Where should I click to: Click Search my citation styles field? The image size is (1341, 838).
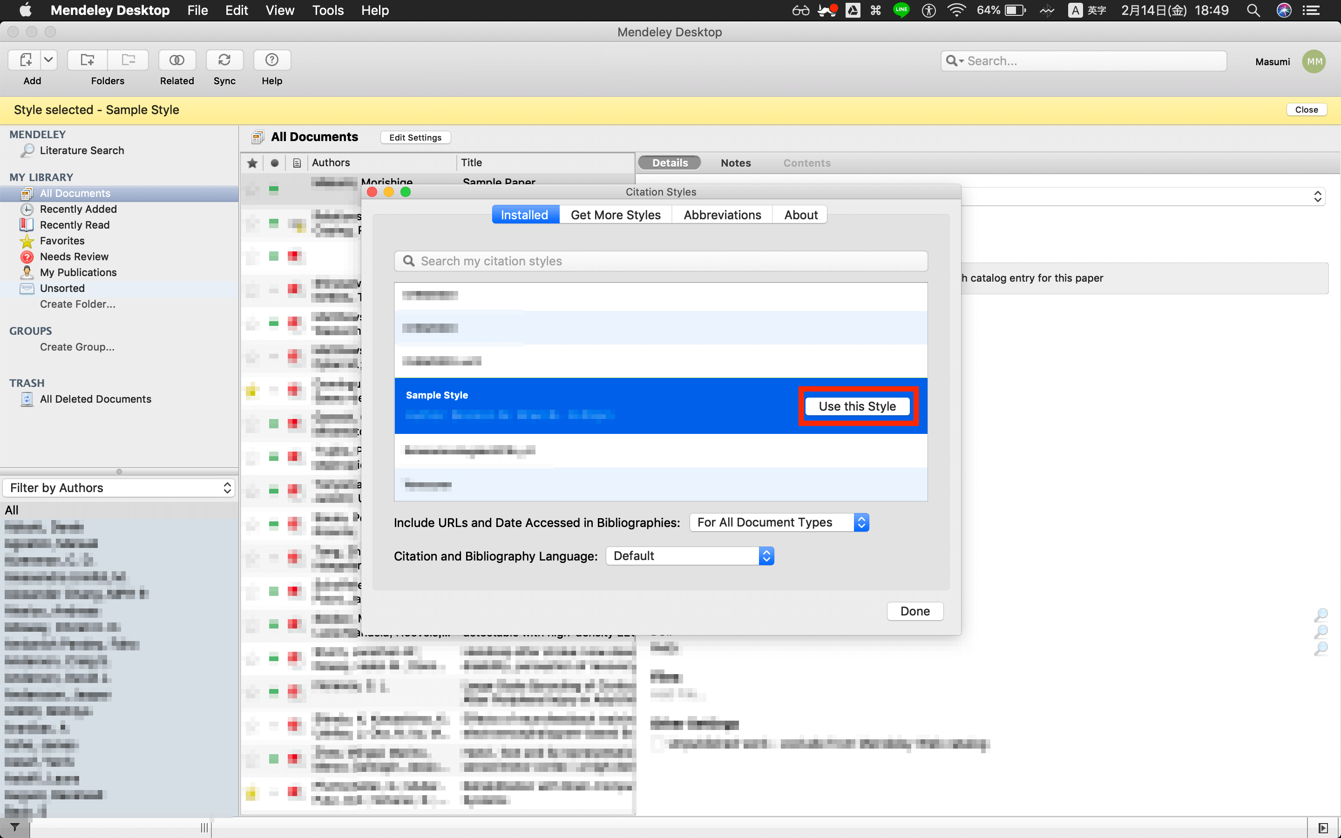(x=661, y=261)
